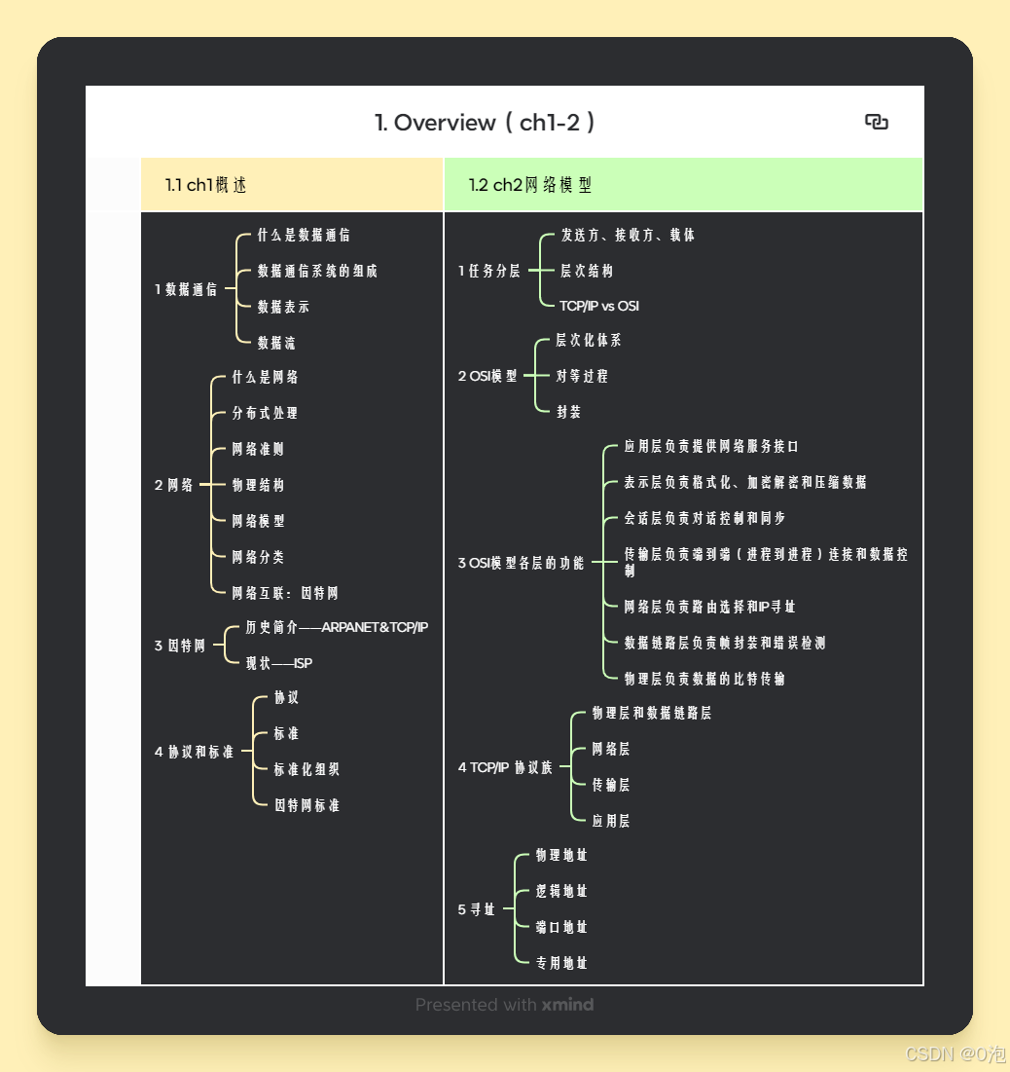The height and width of the screenshot is (1072, 1010).
Task: Click the "发送方、接收方、载体" subtopic
Action: (x=628, y=236)
